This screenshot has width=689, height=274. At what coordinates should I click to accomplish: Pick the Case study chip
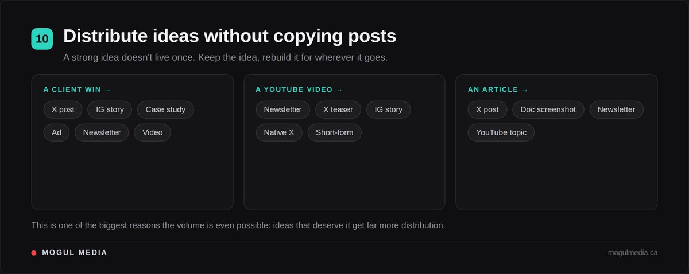[x=165, y=109]
